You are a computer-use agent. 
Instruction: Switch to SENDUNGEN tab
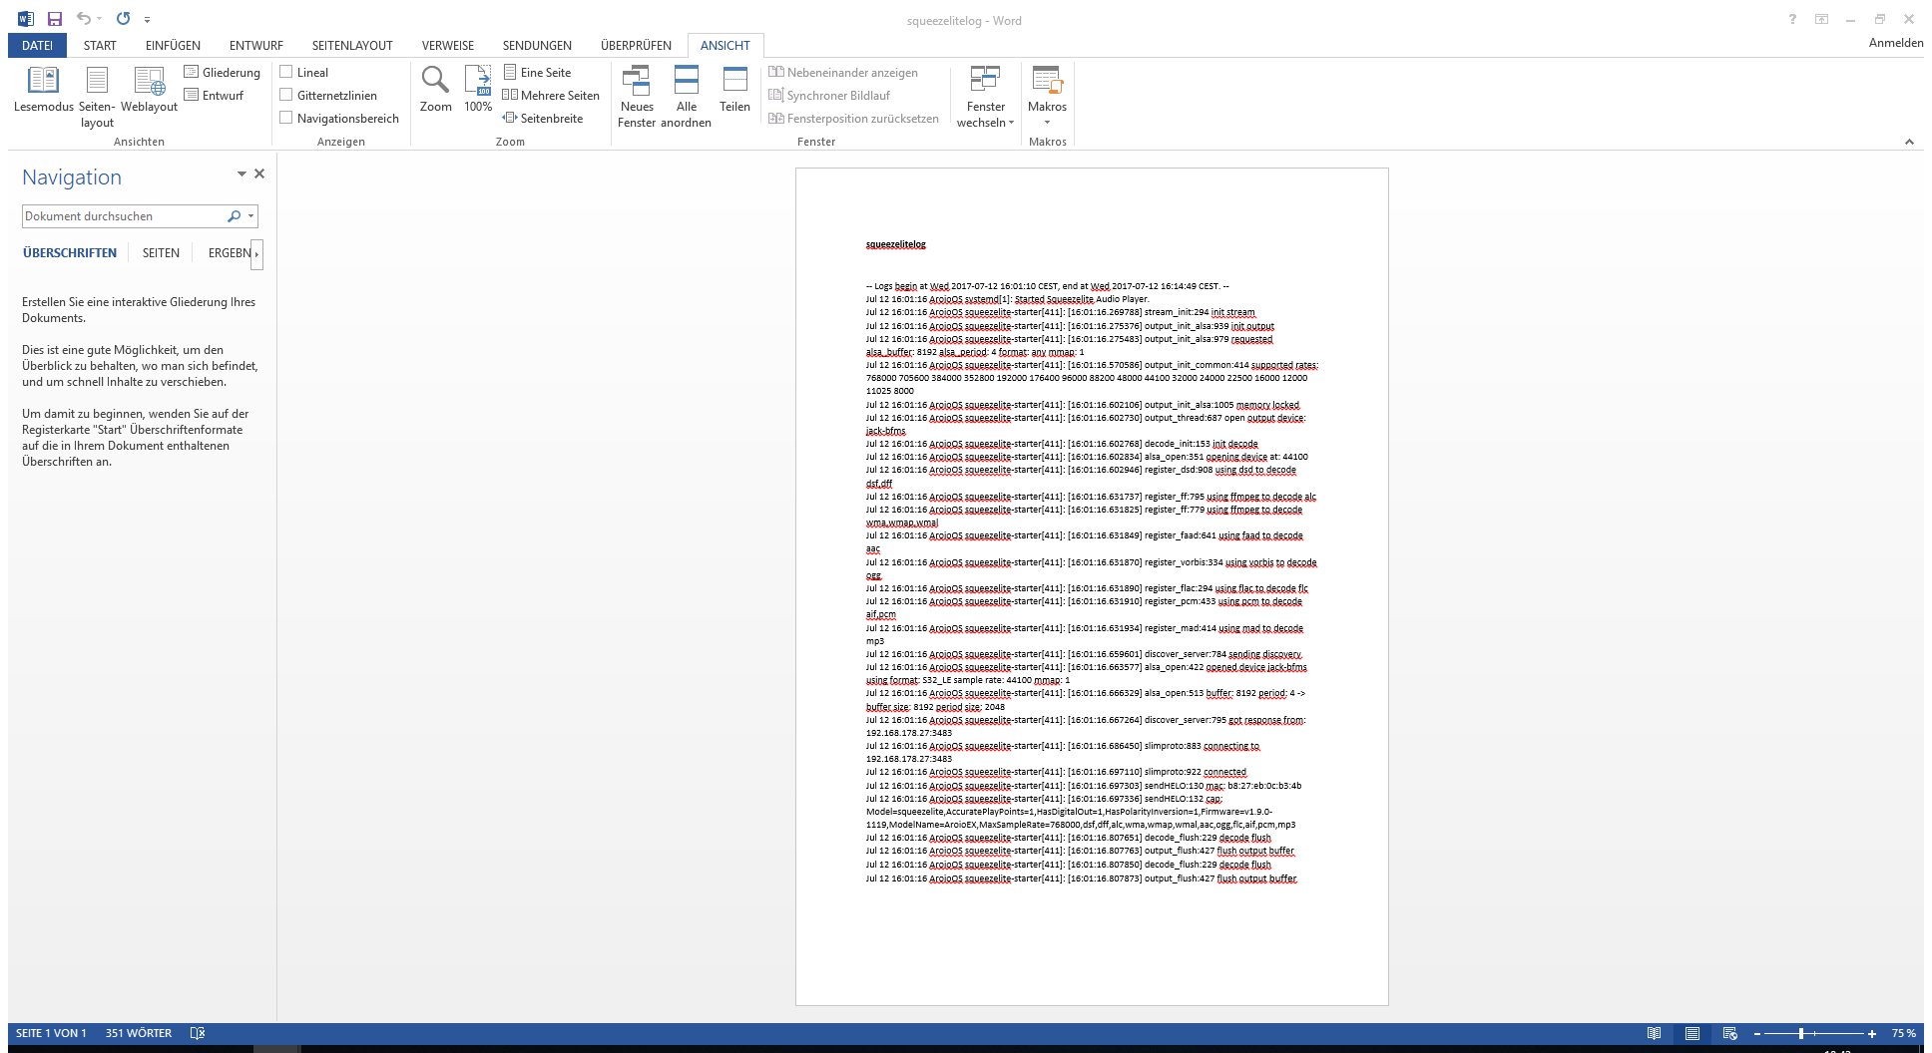pos(537,45)
